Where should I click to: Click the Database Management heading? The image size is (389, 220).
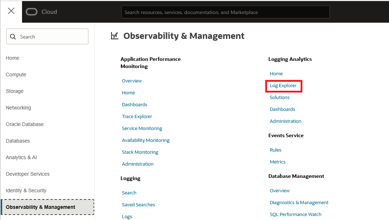[x=296, y=176]
